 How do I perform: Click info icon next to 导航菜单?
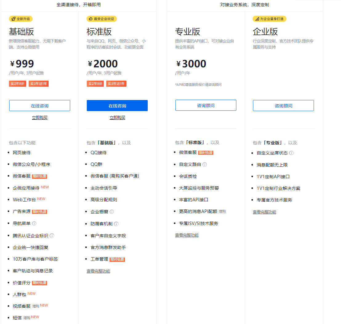[34, 223]
